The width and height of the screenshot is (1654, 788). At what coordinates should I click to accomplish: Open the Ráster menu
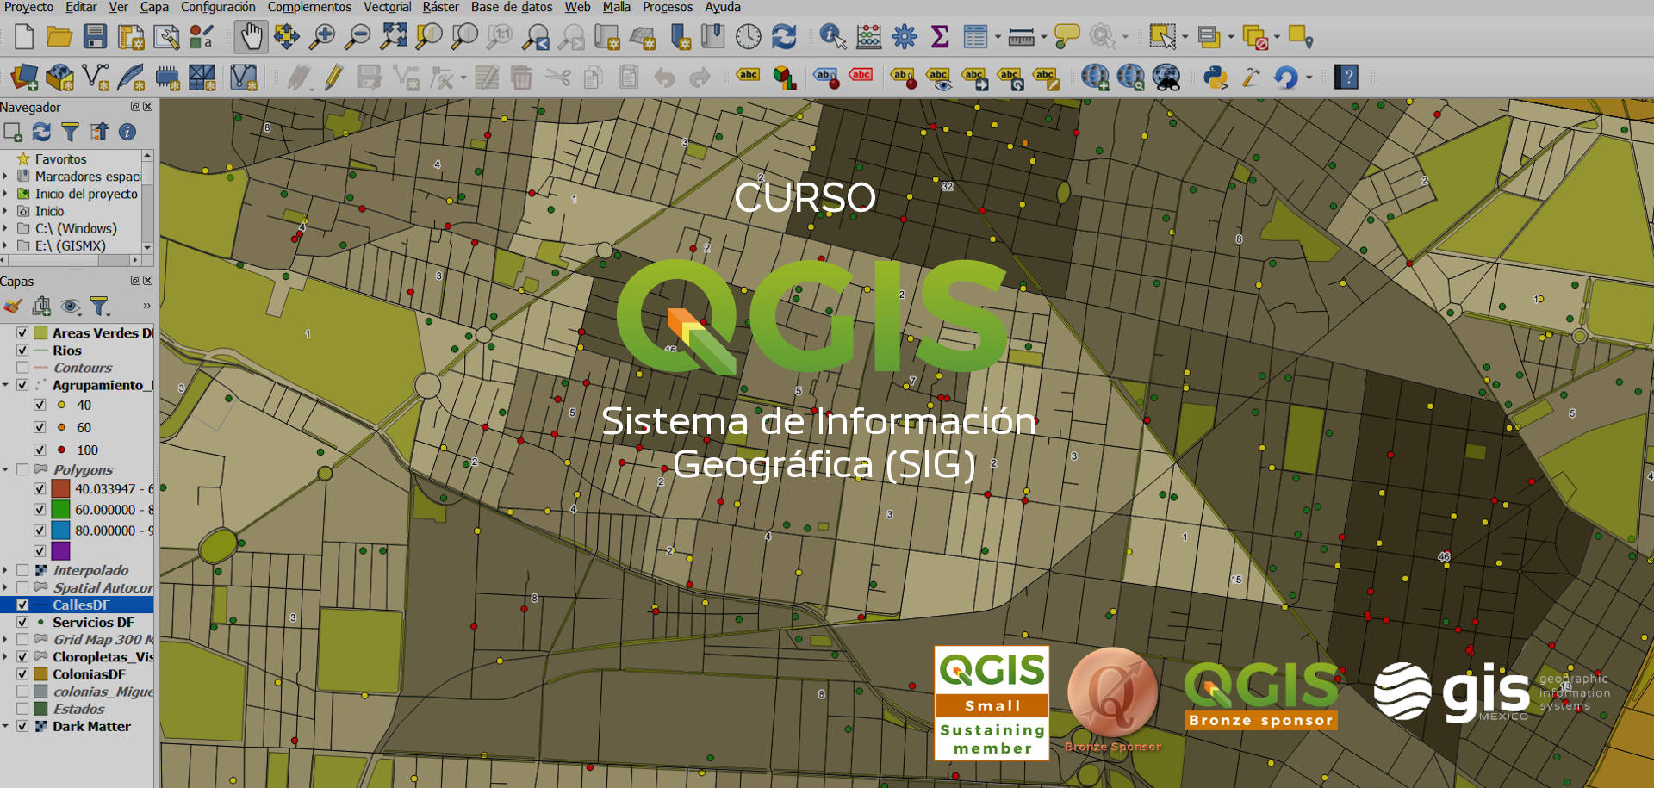(x=440, y=7)
